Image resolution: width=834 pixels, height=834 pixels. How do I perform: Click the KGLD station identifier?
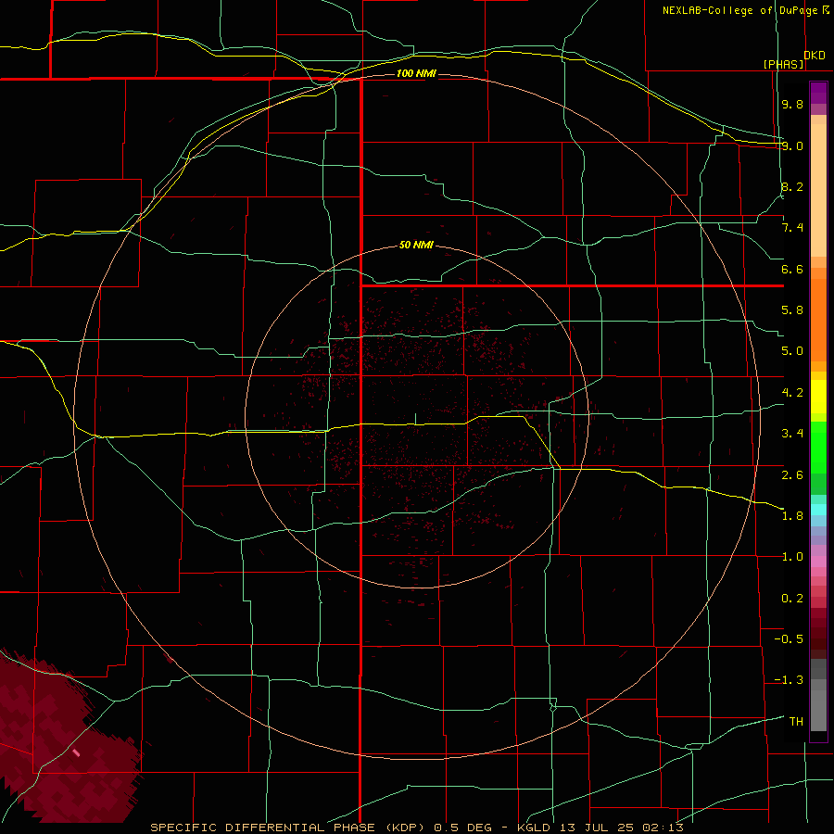coord(534,828)
